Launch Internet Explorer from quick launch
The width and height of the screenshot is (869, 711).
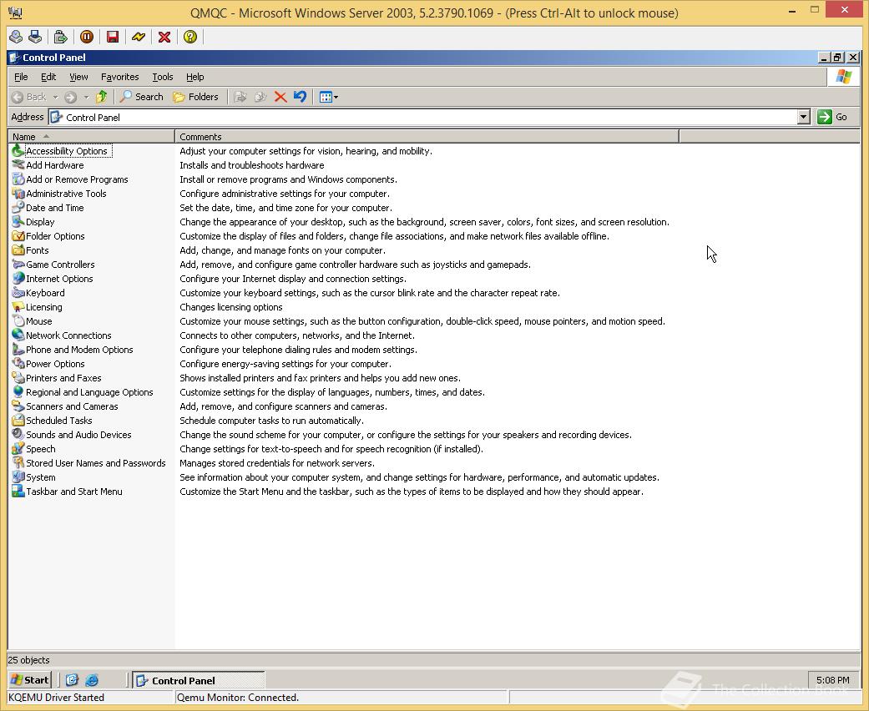point(92,680)
